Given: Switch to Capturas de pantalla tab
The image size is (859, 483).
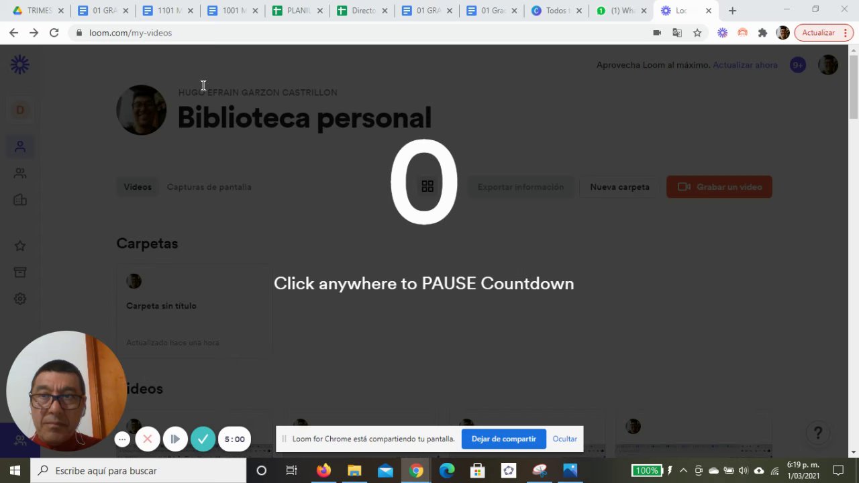Looking at the screenshot, I should click(x=209, y=187).
